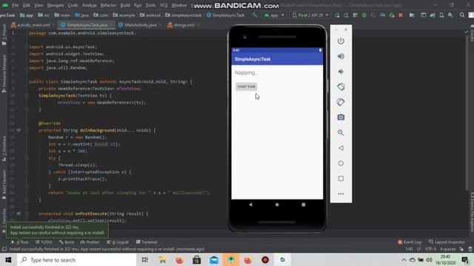Screen dimensions: 474x266
Task: Power off the emulator with the power icon
Action: [341, 41]
